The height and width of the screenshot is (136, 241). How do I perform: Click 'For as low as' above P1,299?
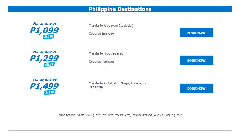pyautogui.click(x=45, y=51)
